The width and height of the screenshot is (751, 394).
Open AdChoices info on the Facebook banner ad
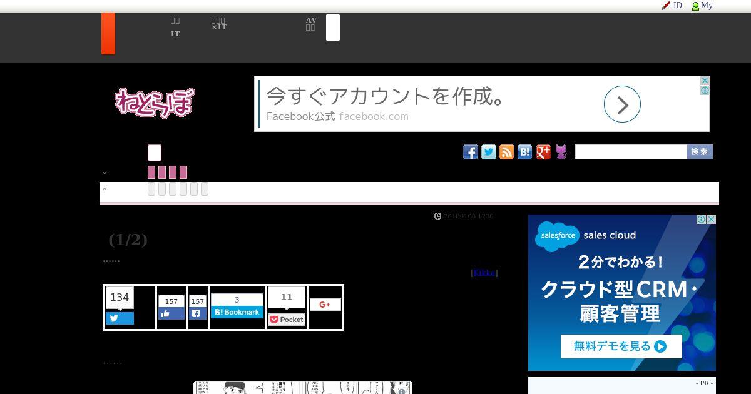(x=705, y=90)
